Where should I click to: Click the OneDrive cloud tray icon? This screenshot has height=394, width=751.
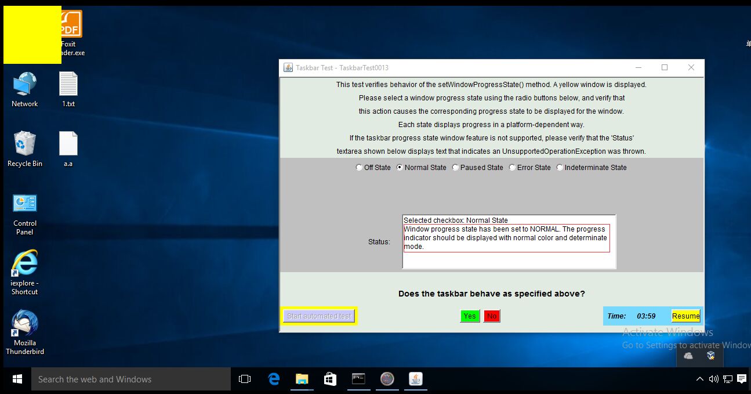coord(688,356)
